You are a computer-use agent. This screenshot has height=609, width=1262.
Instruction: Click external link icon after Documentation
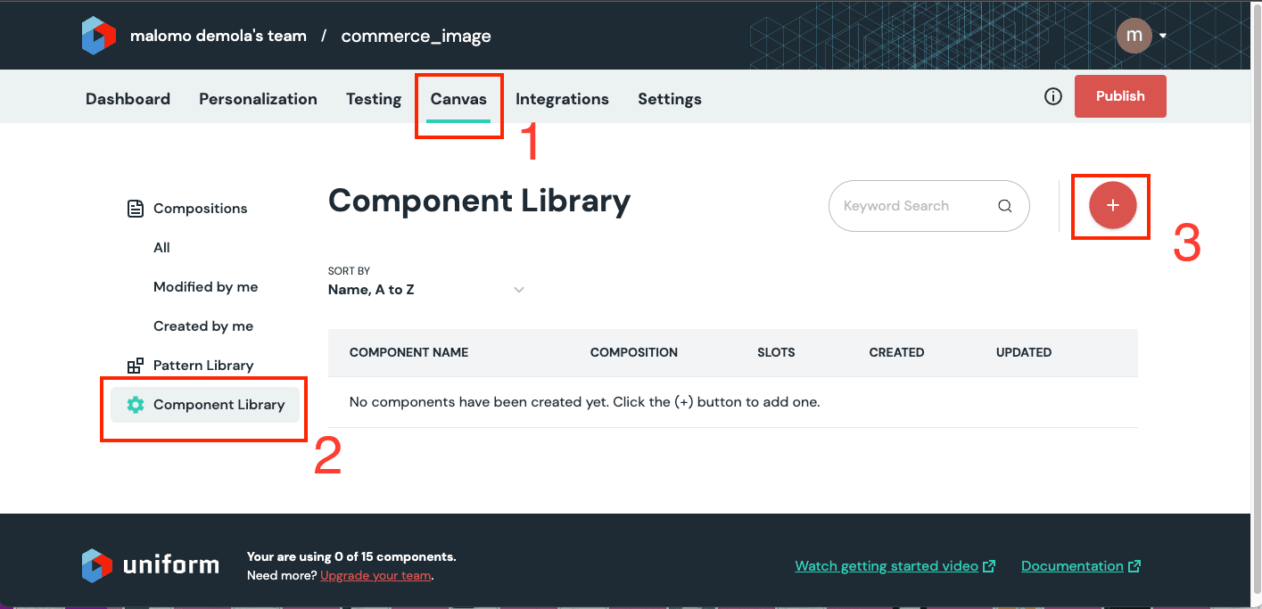tap(1134, 566)
